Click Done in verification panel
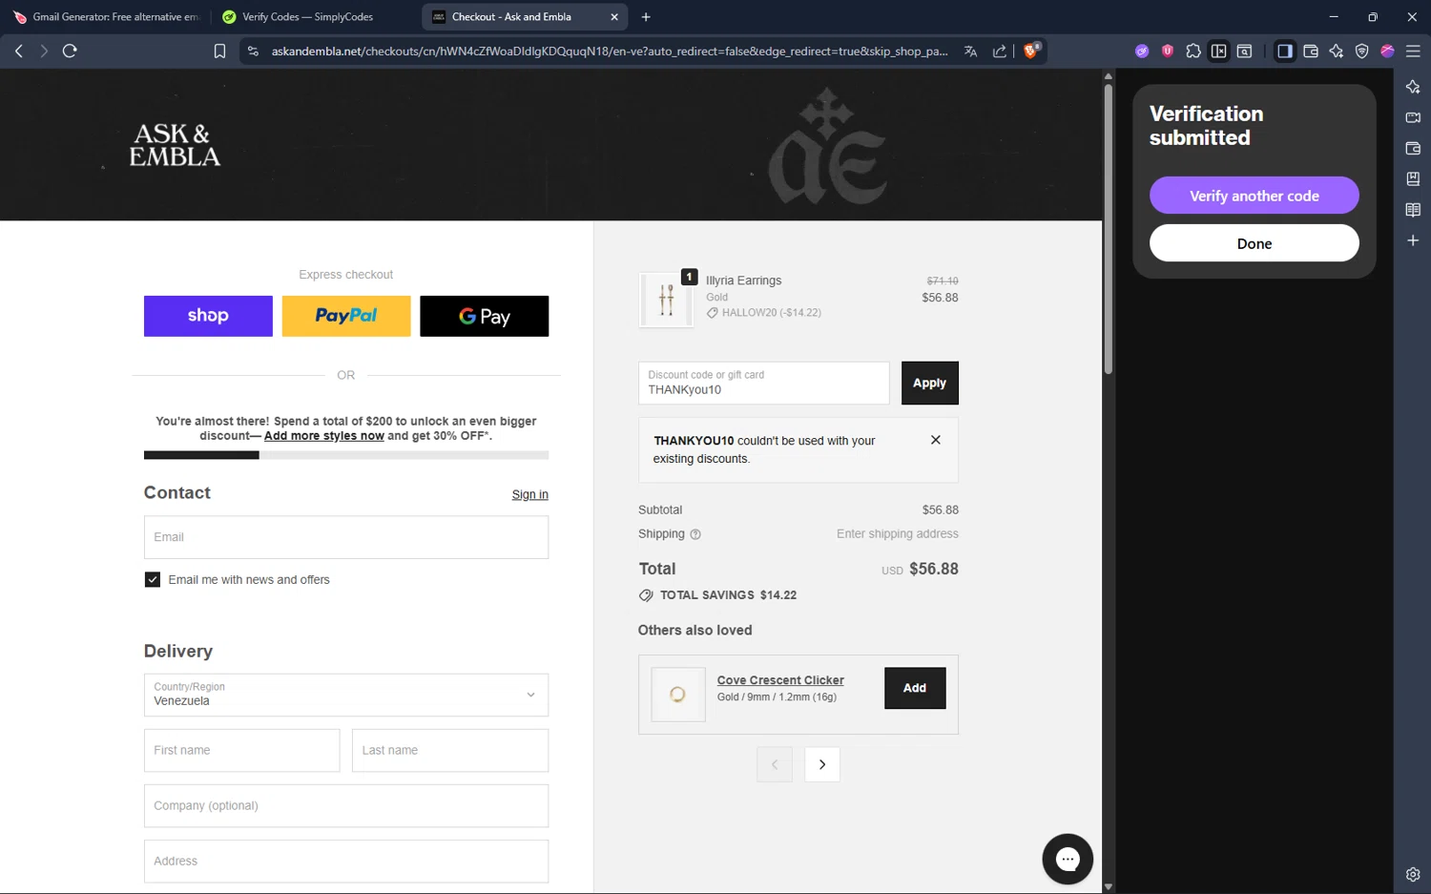Viewport: 1431px width, 894px height. pos(1255,243)
